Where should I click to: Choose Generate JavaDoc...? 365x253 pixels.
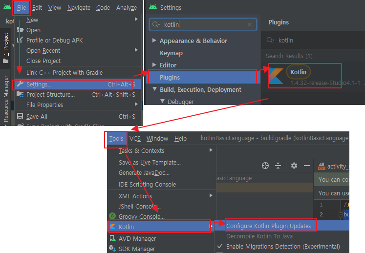click(x=144, y=173)
